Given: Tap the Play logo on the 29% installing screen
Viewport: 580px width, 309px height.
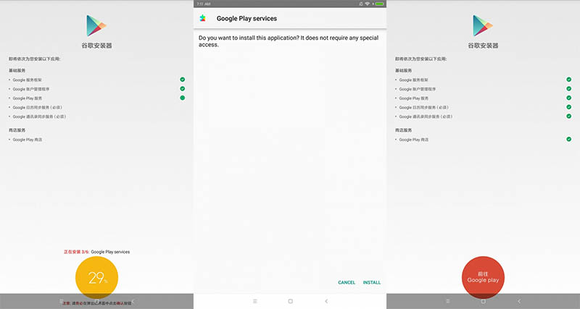Looking at the screenshot, I should (96, 25).
